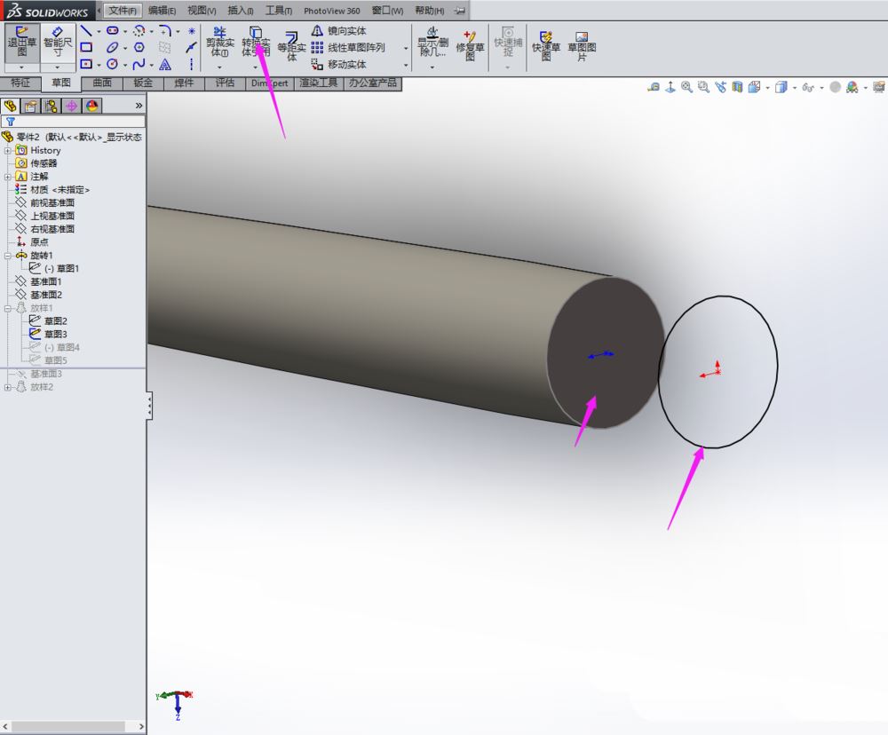Screen dimensions: 888x735
Task: Expand the 放样2 feature node
Action: [x=8, y=387]
